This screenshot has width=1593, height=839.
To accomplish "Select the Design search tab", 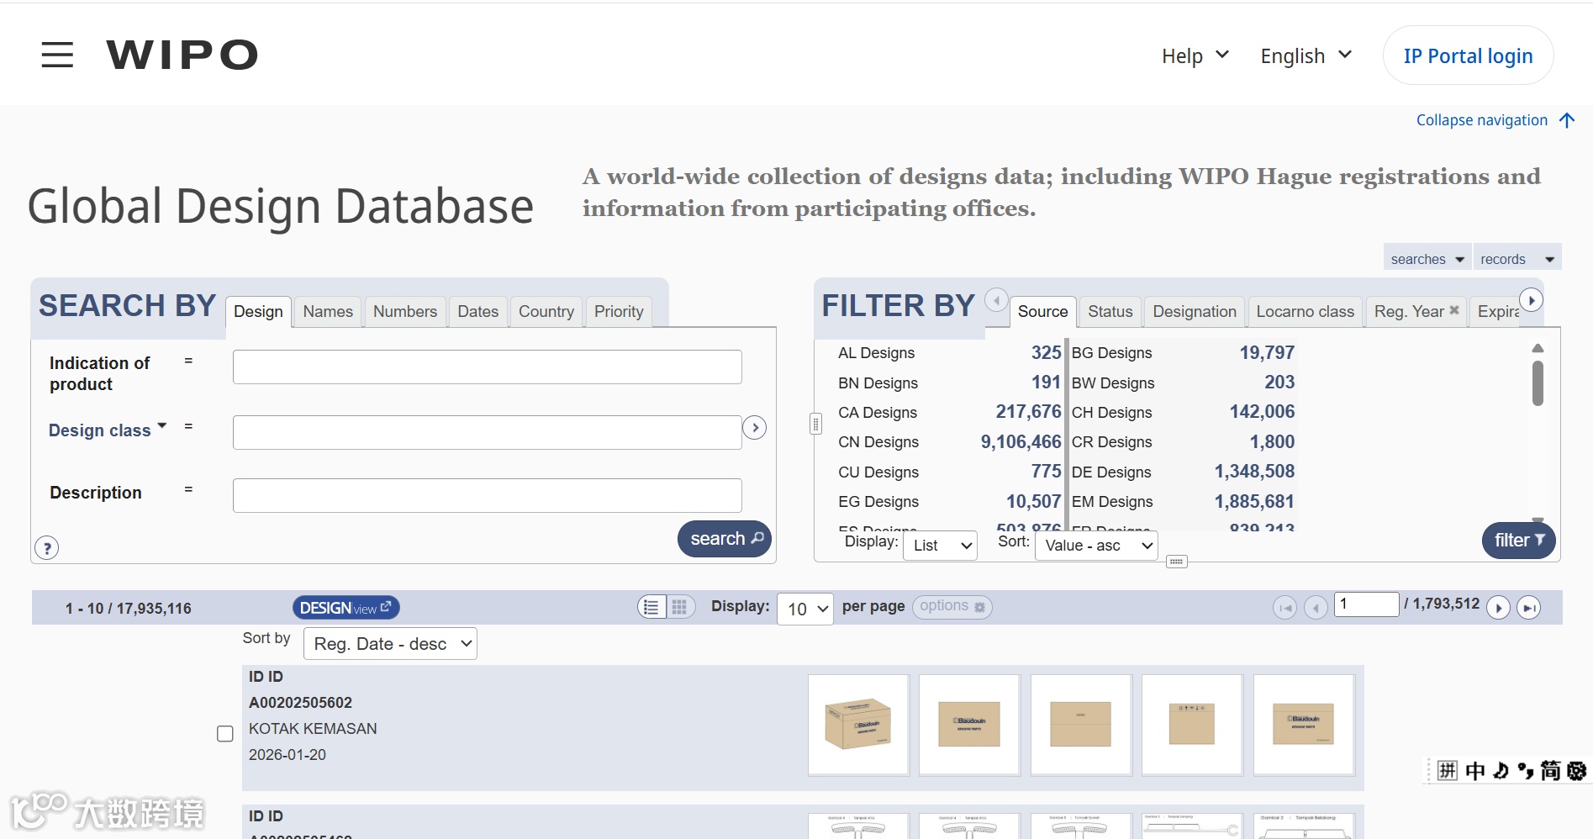I will [258, 312].
